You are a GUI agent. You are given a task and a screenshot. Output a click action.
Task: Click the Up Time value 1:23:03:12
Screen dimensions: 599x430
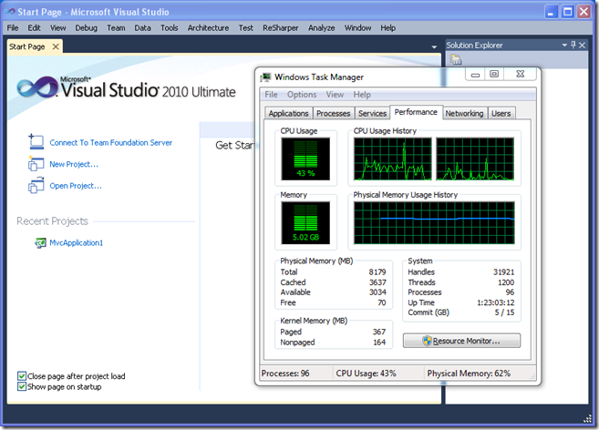[495, 302]
